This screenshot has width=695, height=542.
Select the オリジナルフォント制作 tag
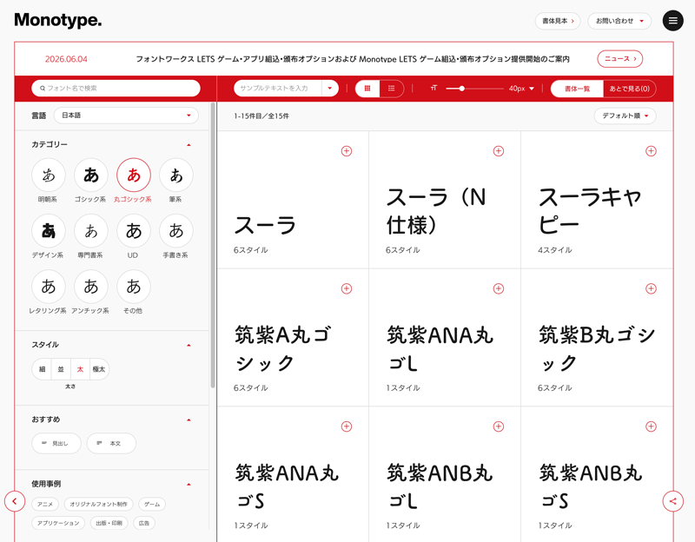98,504
